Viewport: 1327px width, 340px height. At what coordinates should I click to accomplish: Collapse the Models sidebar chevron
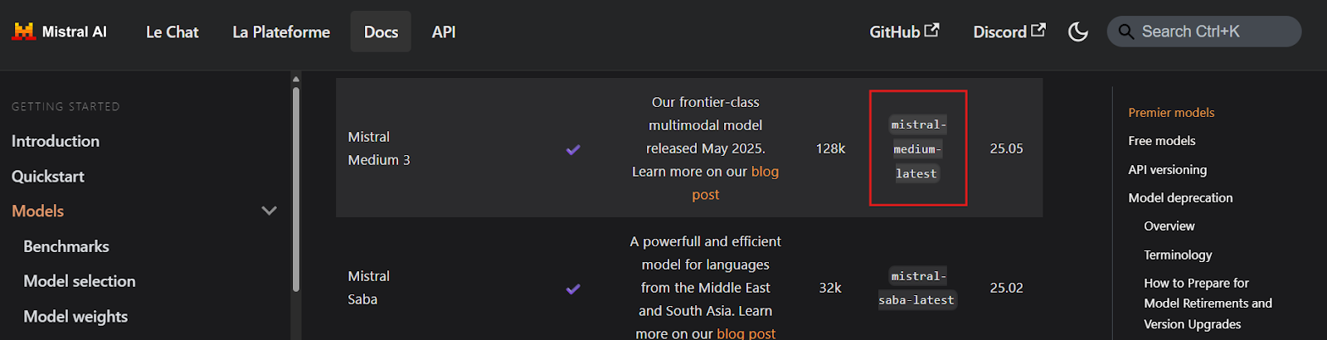(269, 211)
